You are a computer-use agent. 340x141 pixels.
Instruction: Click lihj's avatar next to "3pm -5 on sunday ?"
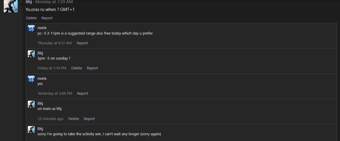pos(31,54)
